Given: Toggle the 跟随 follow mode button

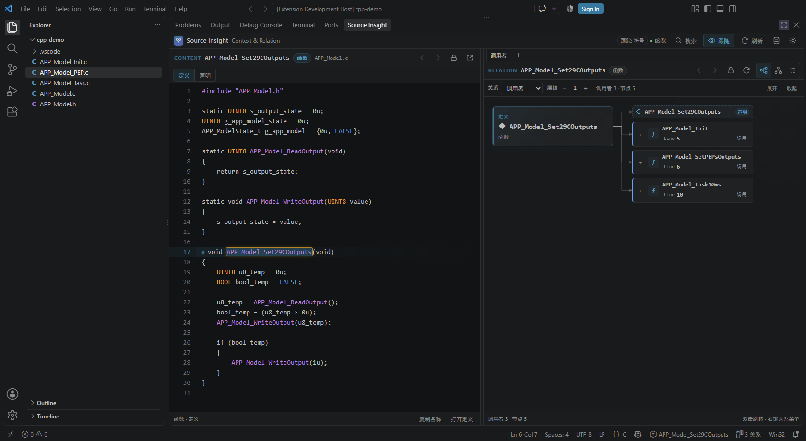Looking at the screenshot, I should [x=719, y=41].
